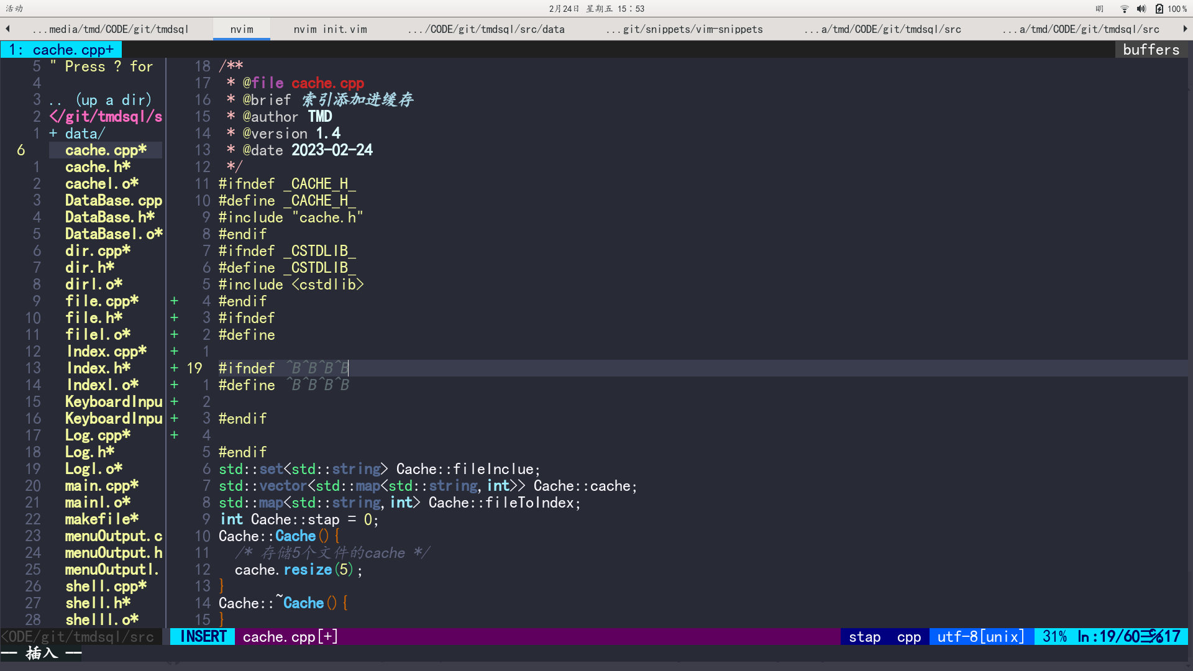
Task: Click the left arrow on the tab bar
Action: (7, 29)
